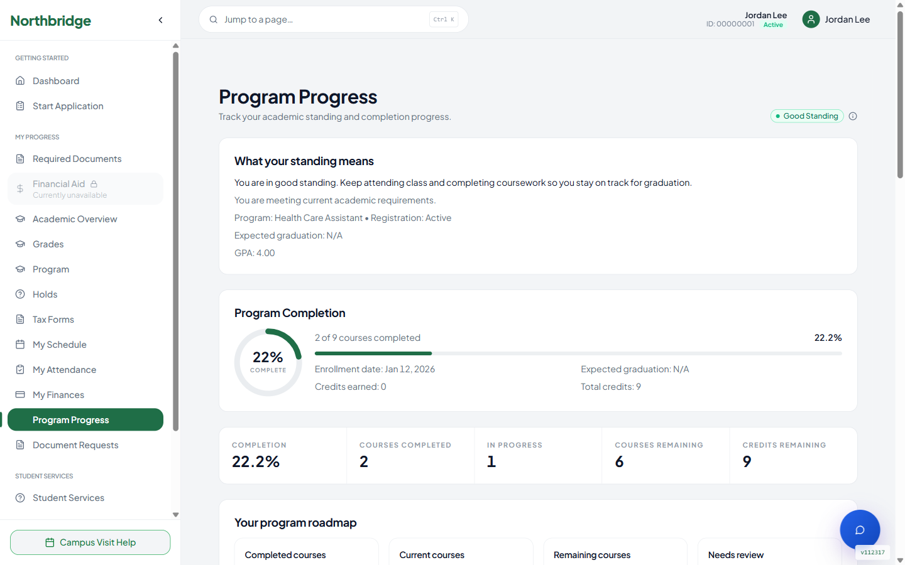Screen dimensions: 905x565
Task: Click the sidebar scroll down arrow
Action: [x=176, y=515]
